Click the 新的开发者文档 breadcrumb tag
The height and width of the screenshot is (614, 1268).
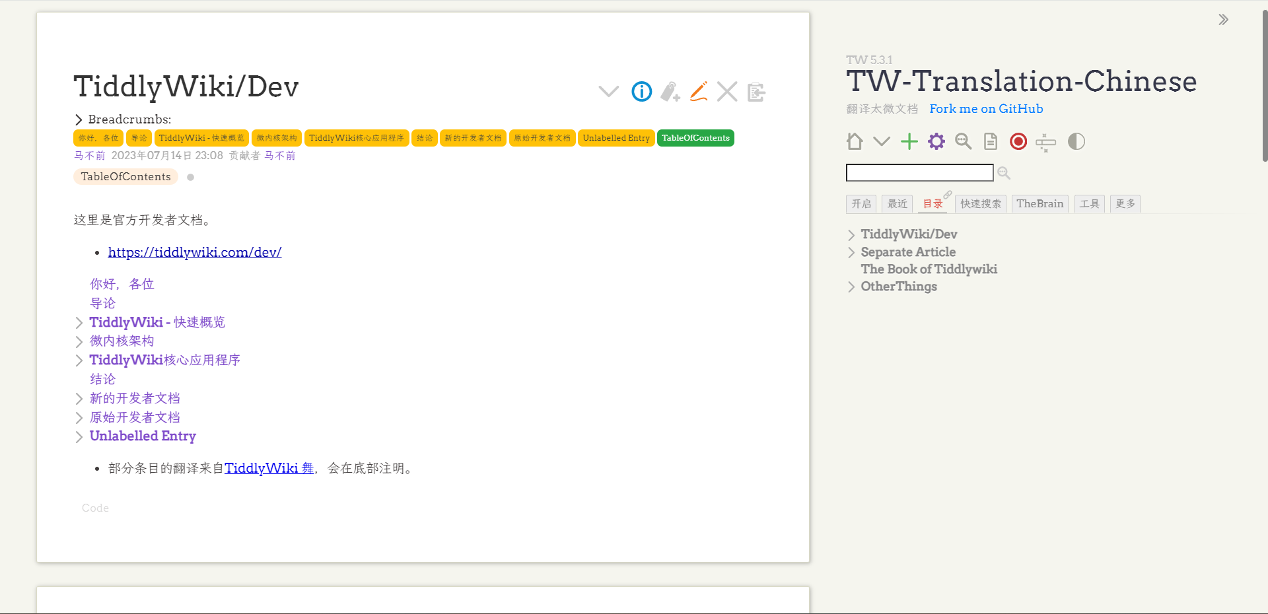473,138
